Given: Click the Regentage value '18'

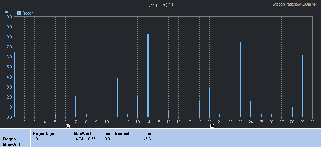Looking at the screenshot, I should tap(36, 139).
